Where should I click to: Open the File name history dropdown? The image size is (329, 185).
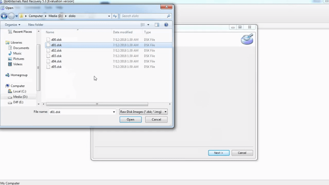click(114, 112)
